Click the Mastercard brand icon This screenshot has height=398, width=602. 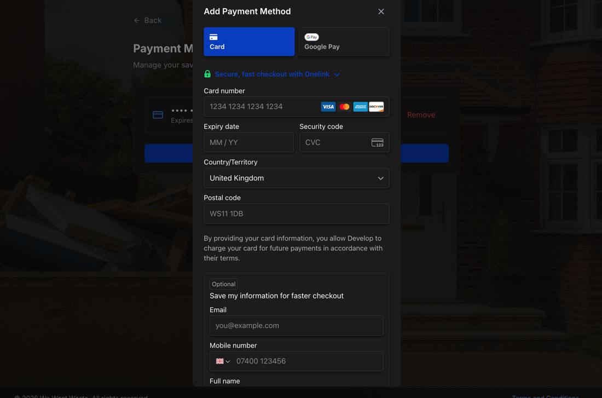click(344, 107)
